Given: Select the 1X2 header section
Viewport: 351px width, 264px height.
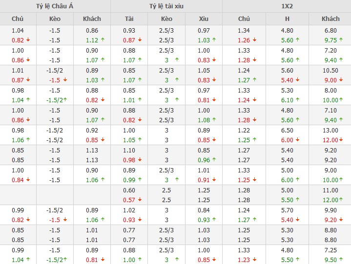Looking at the screenshot, I should click(x=287, y=6).
